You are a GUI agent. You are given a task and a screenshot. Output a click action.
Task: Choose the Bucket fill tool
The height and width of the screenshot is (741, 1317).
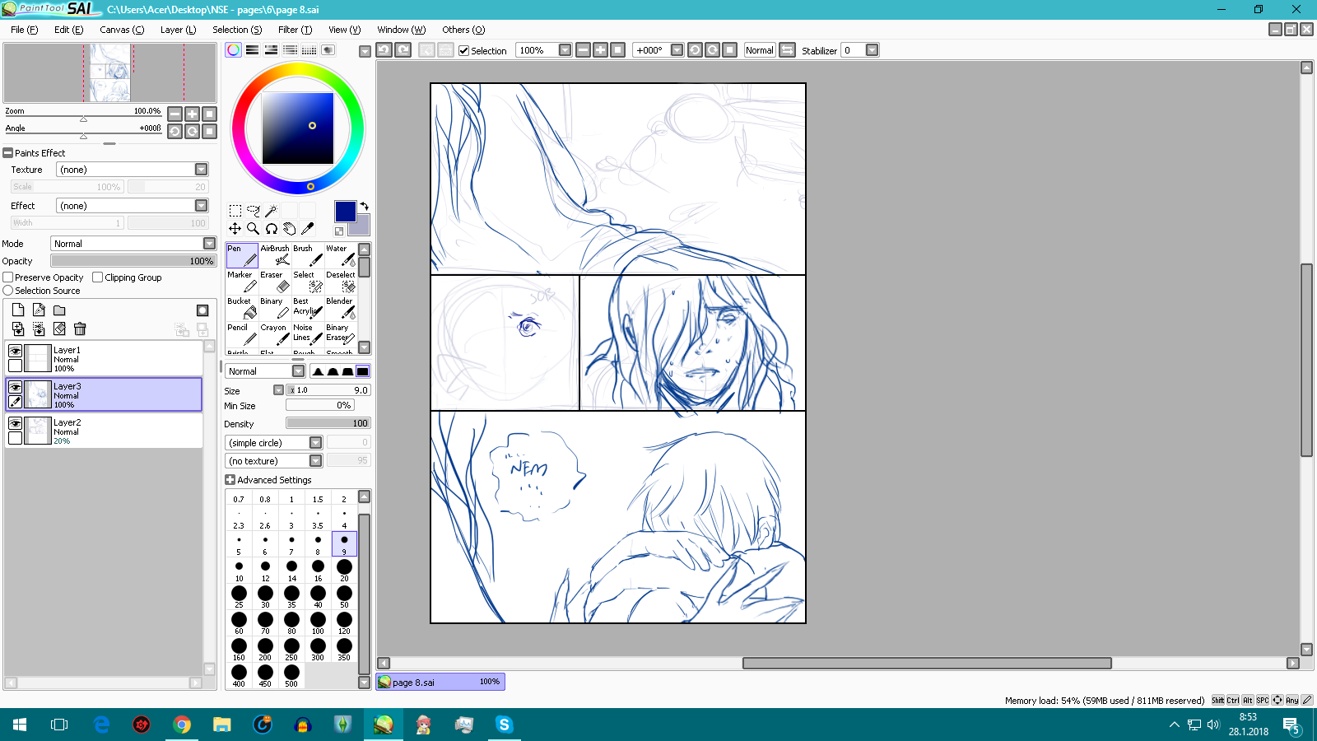[242, 308]
